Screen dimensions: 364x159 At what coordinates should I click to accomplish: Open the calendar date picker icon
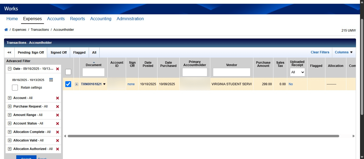[x=51, y=80]
